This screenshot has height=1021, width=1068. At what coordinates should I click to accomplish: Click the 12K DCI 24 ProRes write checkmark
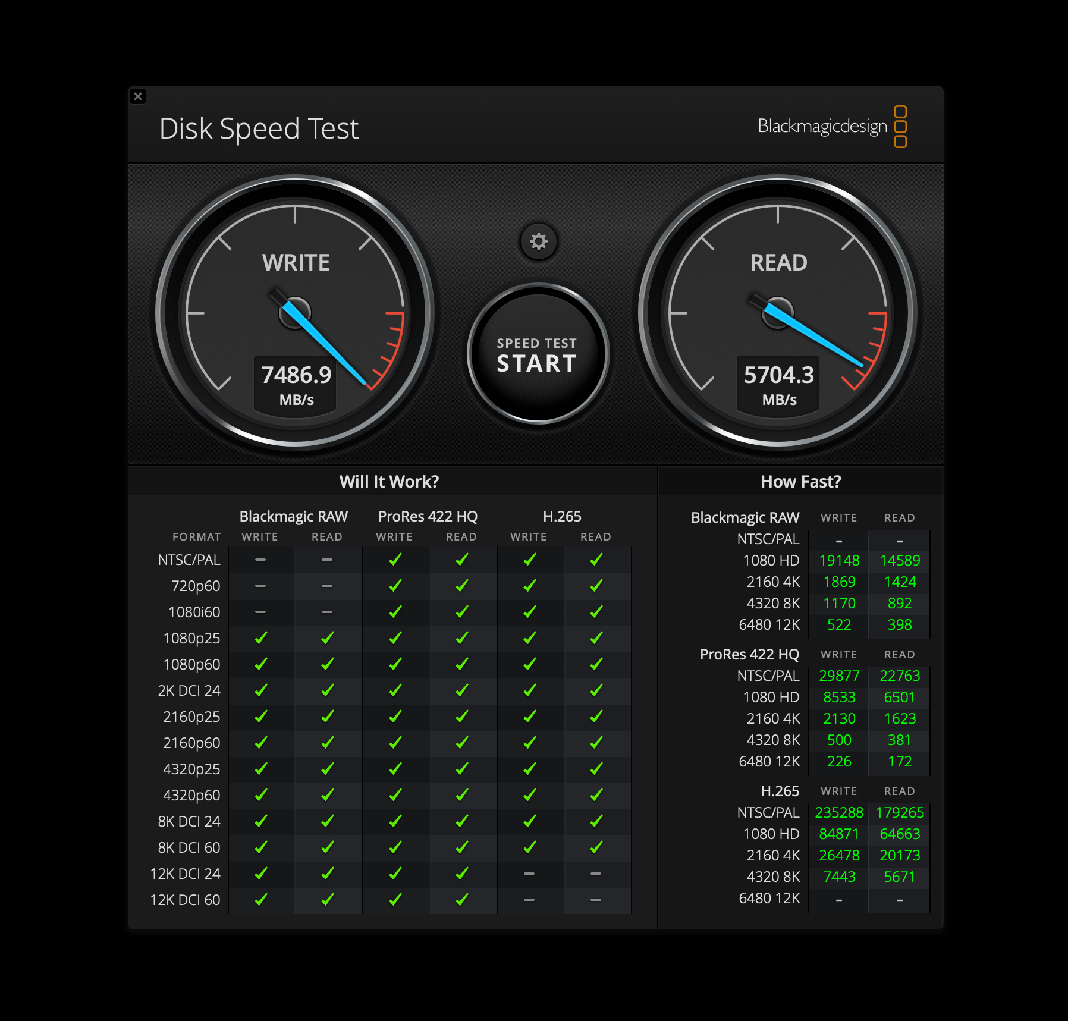pos(395,874)
